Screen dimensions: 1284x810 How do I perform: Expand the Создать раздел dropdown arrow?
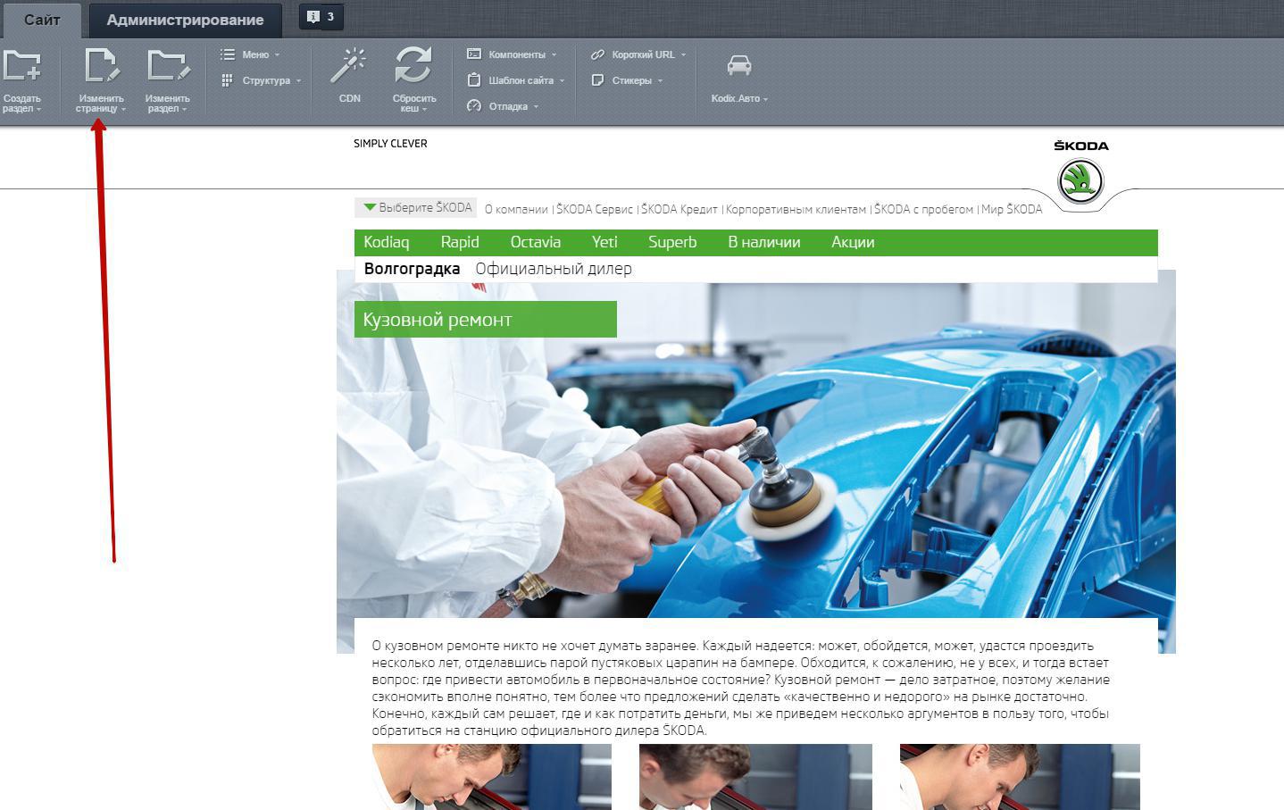point(38,110)
